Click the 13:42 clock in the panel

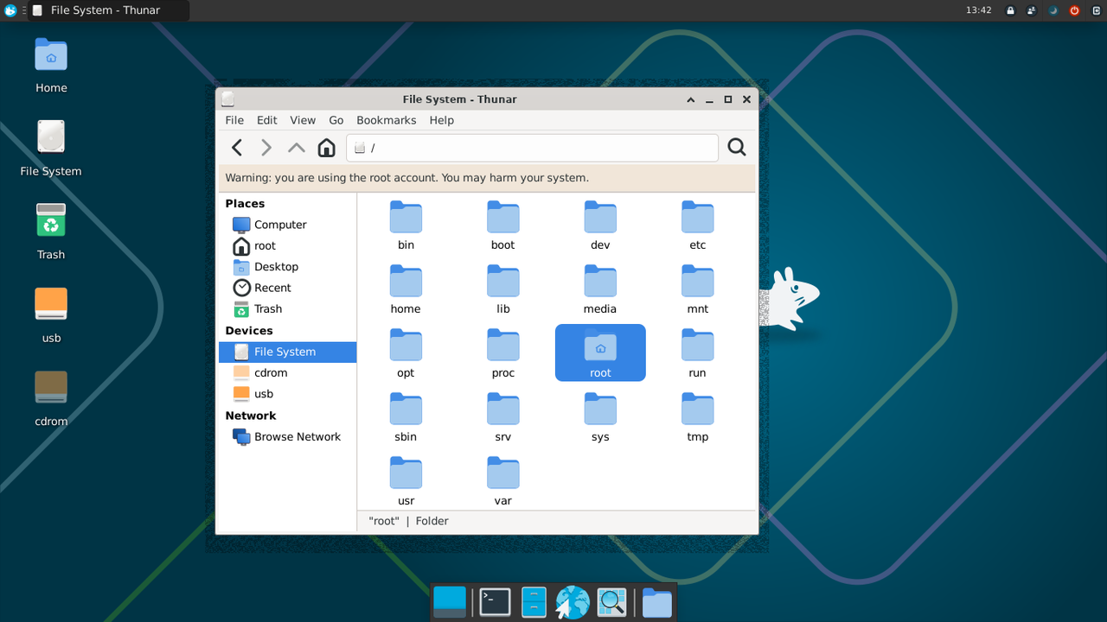point(978,10)
